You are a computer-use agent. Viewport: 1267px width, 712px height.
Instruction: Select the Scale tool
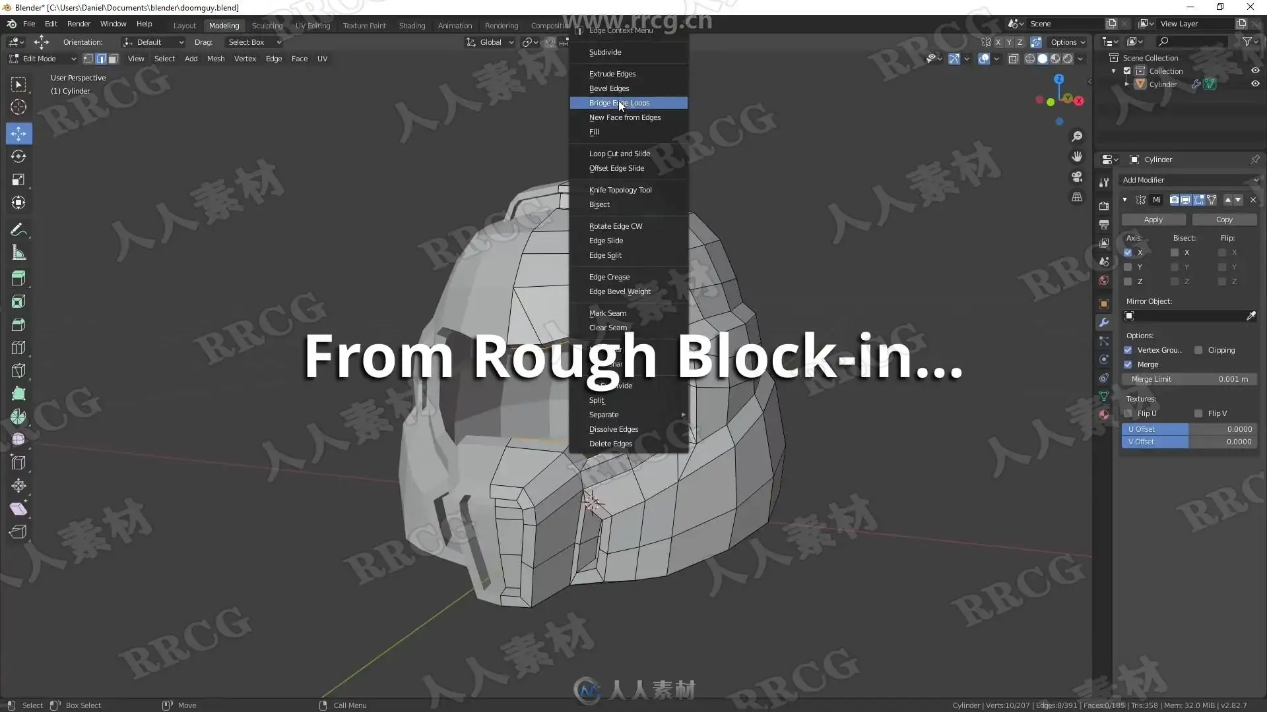coord(18,179)
